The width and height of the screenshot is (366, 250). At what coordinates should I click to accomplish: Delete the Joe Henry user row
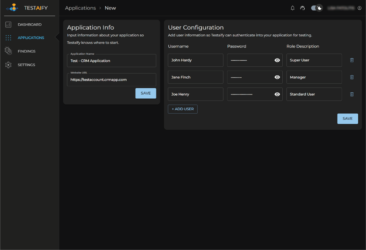pos(352,94)
